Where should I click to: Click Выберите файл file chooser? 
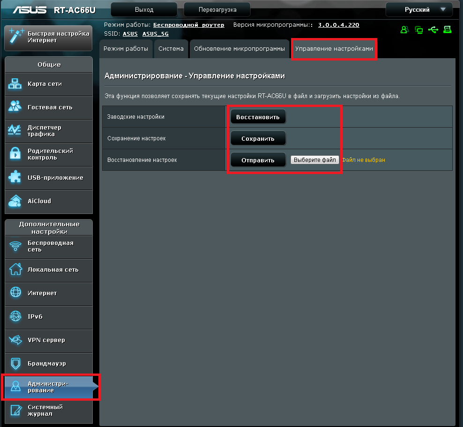(x=314, y=160)
